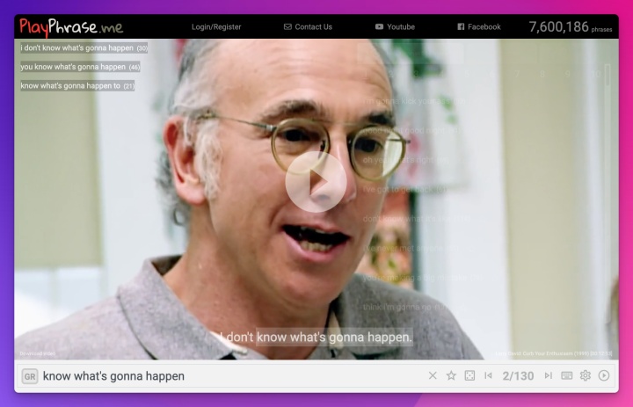This screenshot has width=633, height=407.
Task: Click the phrase search input field
Action: pos(230,376)
